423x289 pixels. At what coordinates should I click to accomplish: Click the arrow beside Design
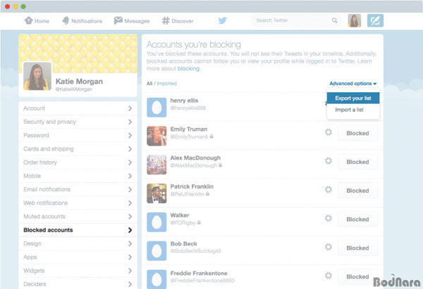tap(130, 243)
